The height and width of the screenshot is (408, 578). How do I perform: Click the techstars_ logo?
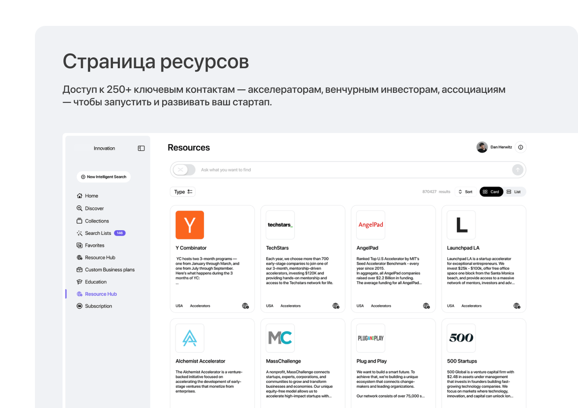280,225
